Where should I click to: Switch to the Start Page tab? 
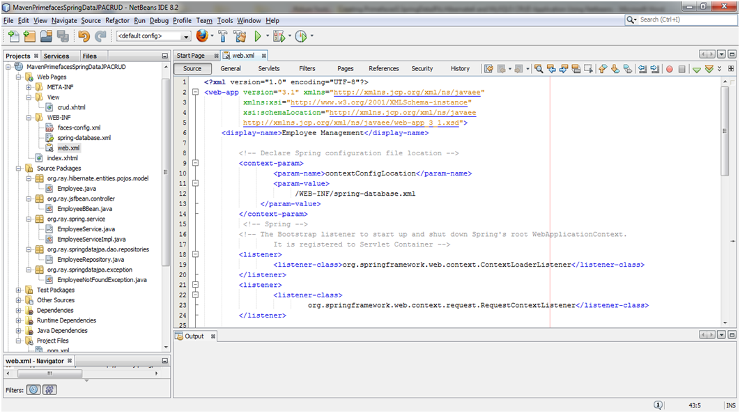[190, 56]
